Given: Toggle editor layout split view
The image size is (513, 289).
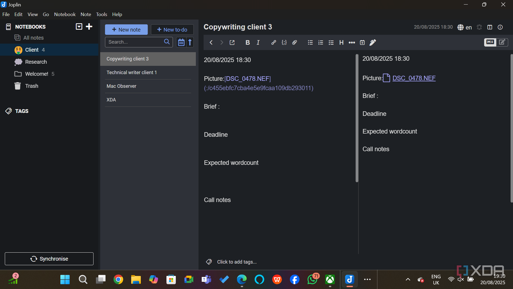Looking at the screenshot, I should 490,27.
